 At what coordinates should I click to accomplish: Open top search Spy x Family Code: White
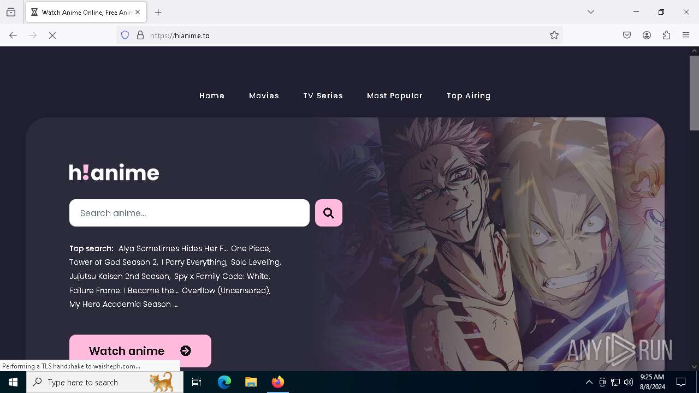point(222,277)
